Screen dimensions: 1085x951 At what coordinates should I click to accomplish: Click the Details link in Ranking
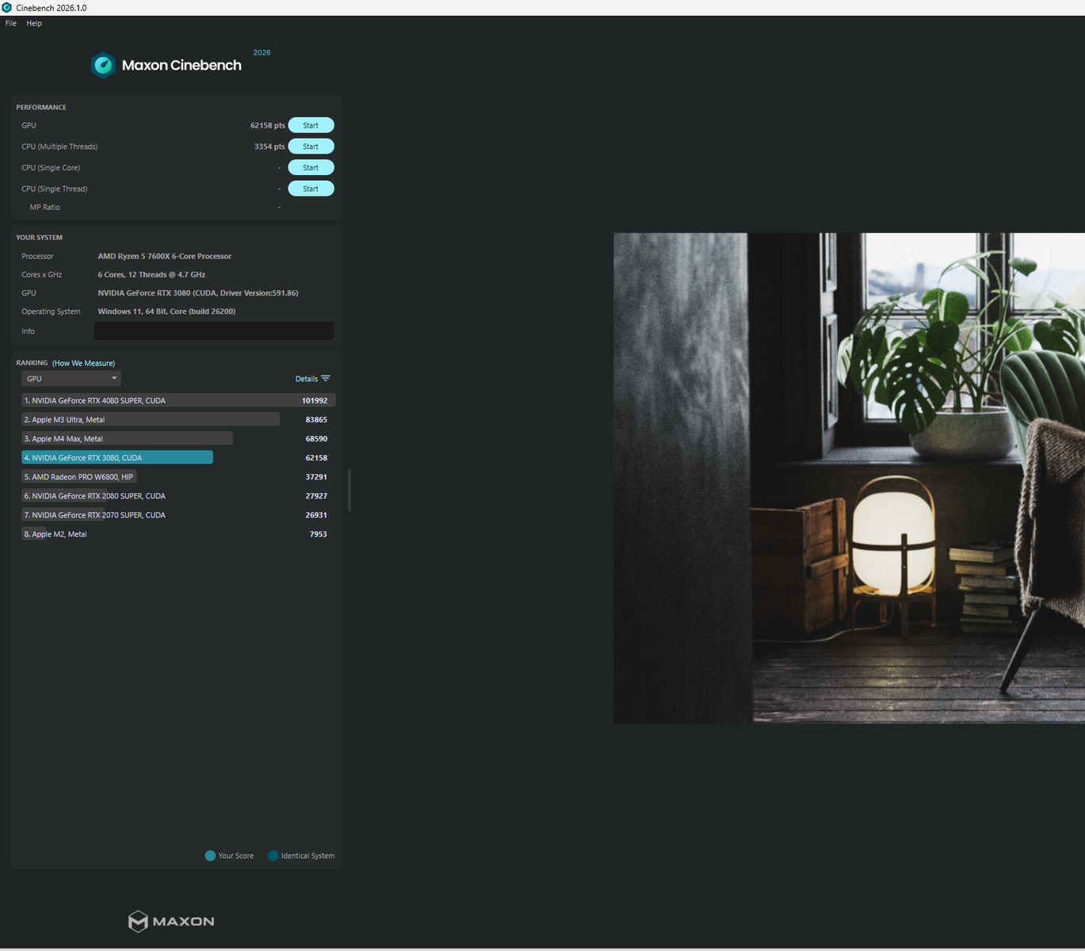coord(307,379)
